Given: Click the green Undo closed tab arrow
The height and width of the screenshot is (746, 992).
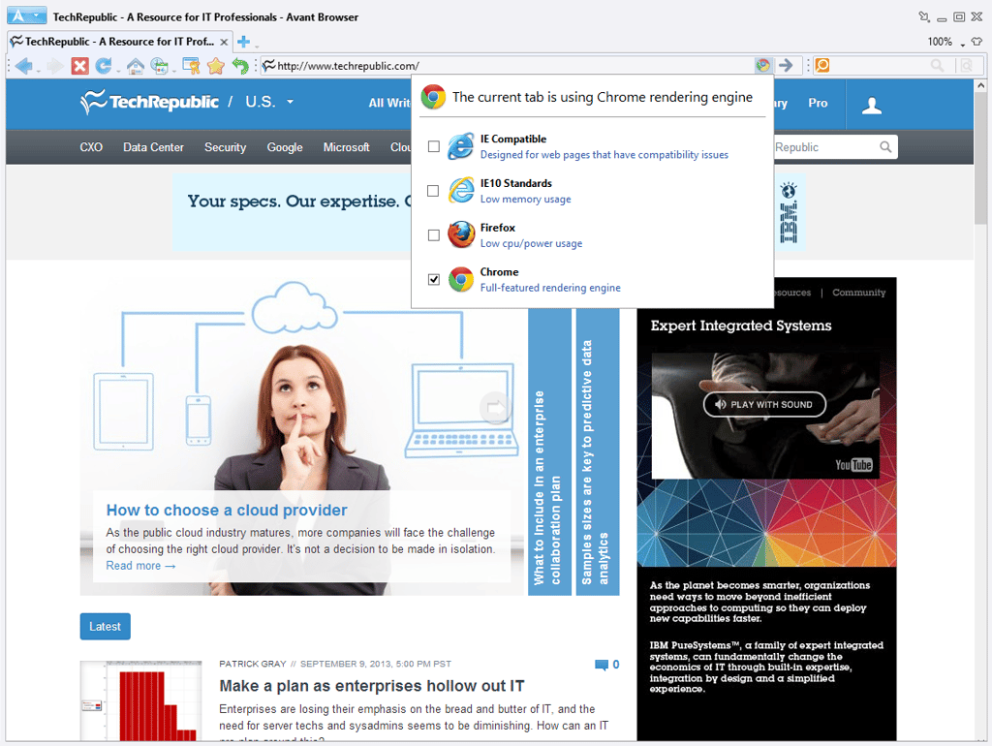Looking at the screenshot, I should (240, 65).
